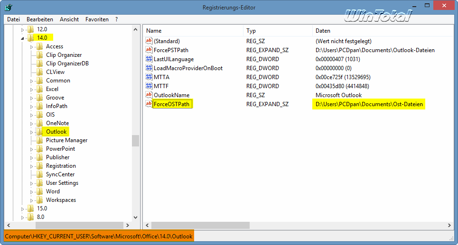
Task: Open the ? help menu
Action: pyautogui.click(x=117, y=19)
